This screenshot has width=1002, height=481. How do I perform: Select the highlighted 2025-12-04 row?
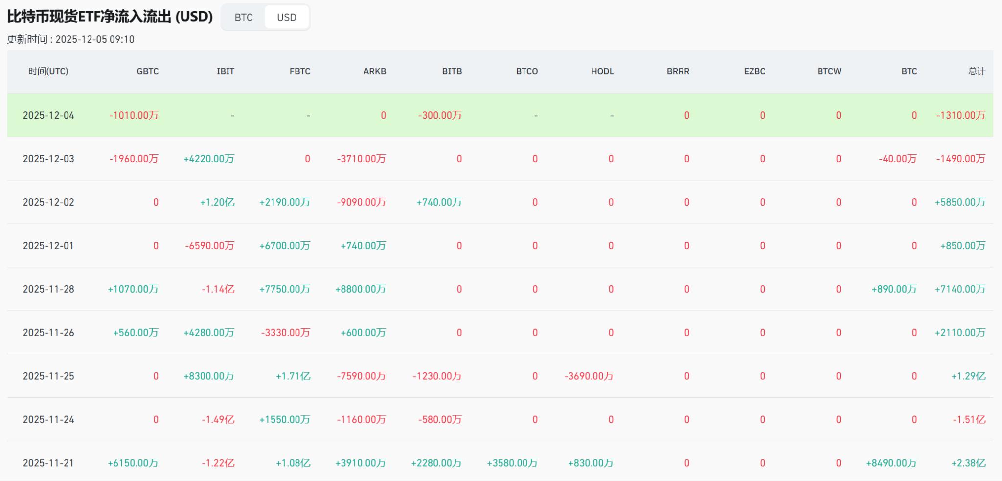49,115
